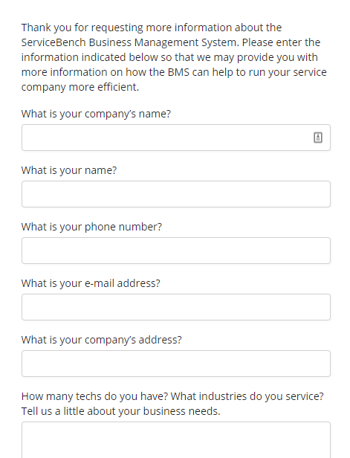The image size is (350, 458).
Task: Activate the phone number input field
Action: point(176,251)
